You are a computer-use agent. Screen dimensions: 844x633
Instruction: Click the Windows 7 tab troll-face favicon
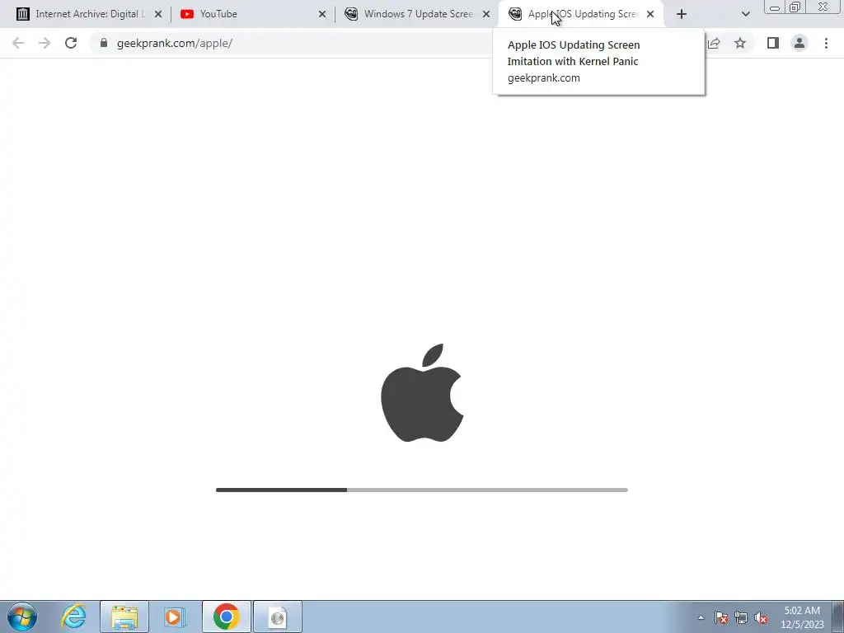click(351, 14)
